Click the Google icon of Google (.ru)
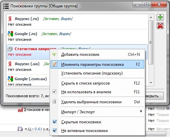Viewport: 170px width, 137px height. pos(10,34)
